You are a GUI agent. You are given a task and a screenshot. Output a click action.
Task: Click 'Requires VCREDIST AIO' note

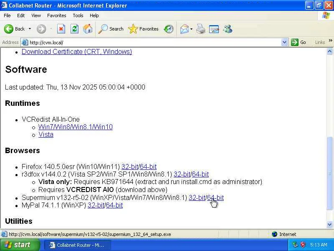pos(103,190)
